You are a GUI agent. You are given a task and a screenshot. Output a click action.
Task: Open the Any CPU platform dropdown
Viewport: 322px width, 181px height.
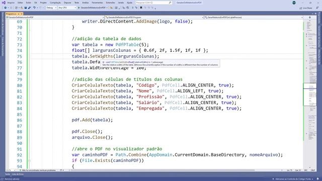point(67,8)
